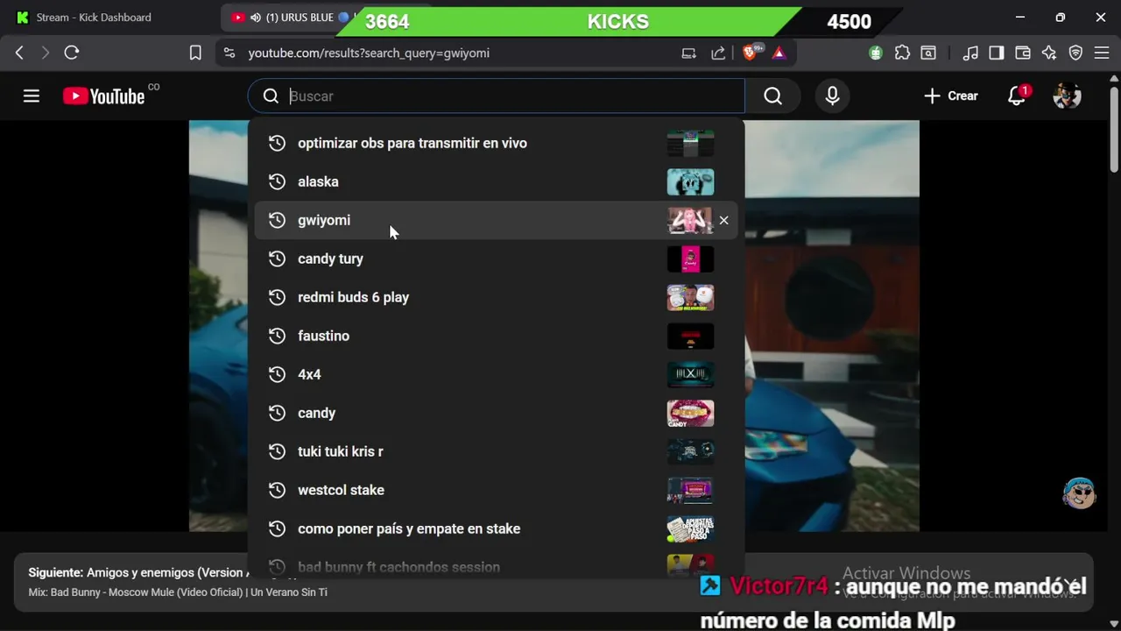
Task: Open the music note playlist icon
Action: (x=970, y=53)
